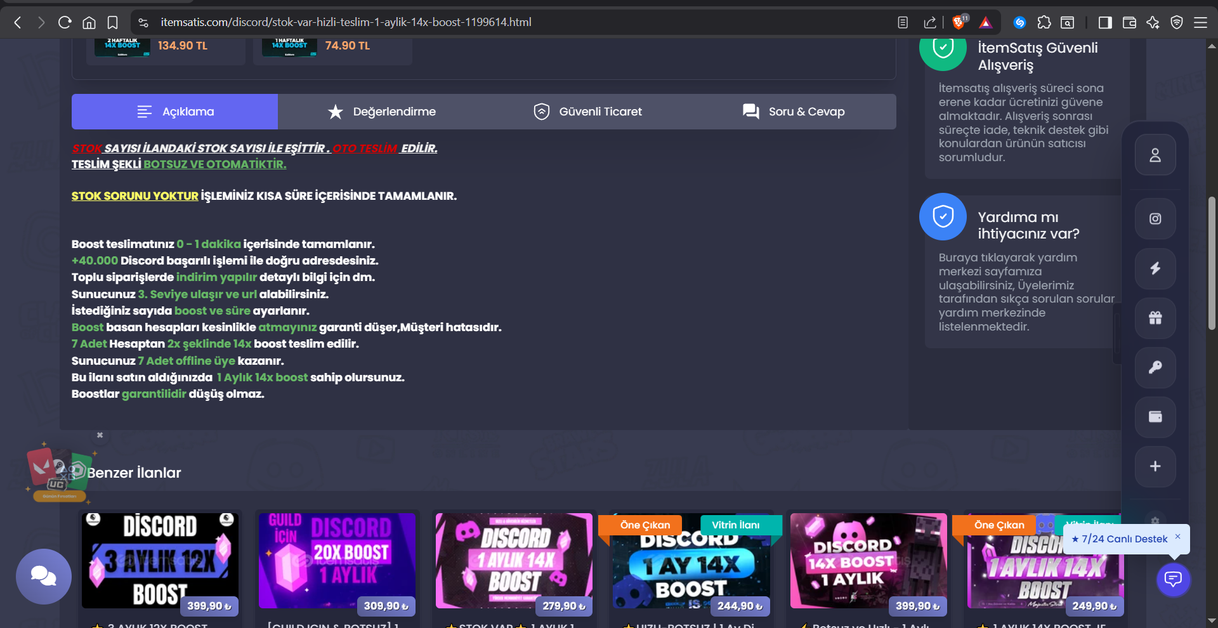Viewport: 1218px width, 628px height.
Task: Open the Brave Shields panel
Action: click(959, 22)
